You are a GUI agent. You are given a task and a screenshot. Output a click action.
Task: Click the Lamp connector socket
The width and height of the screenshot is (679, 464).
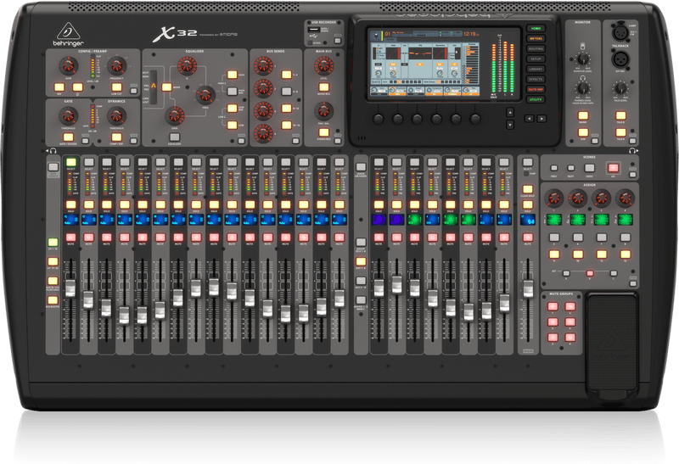[620, 34]
